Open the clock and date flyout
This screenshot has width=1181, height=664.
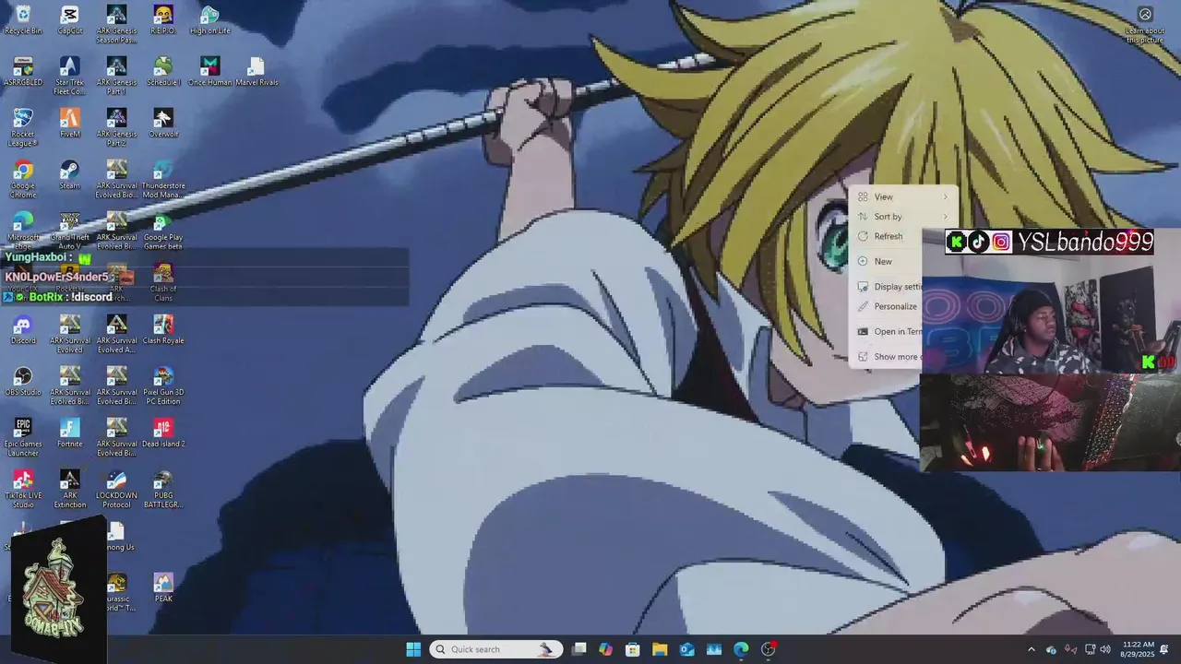point(1138,649)
